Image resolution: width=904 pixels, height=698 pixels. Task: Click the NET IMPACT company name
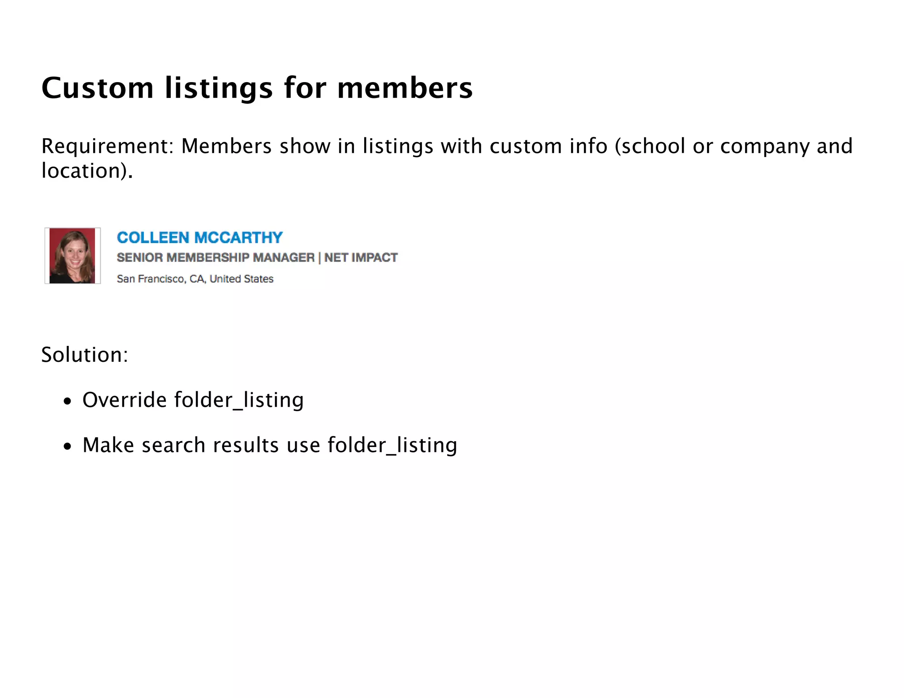[x=361, y=258]
